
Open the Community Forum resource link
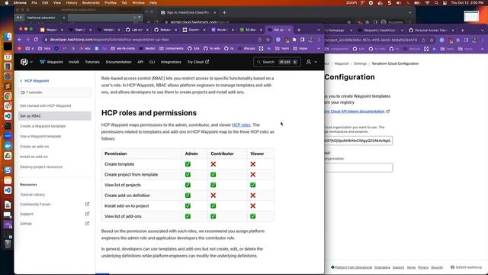coord(35,204)
